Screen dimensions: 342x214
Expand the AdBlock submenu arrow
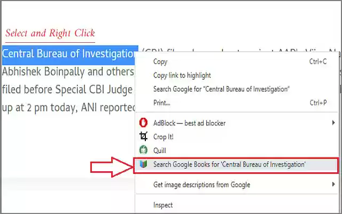(x=333, y=123)
